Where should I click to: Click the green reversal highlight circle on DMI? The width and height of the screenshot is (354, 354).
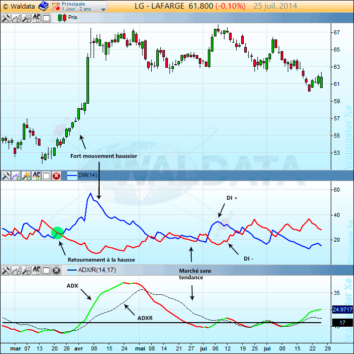click(57, 233)
